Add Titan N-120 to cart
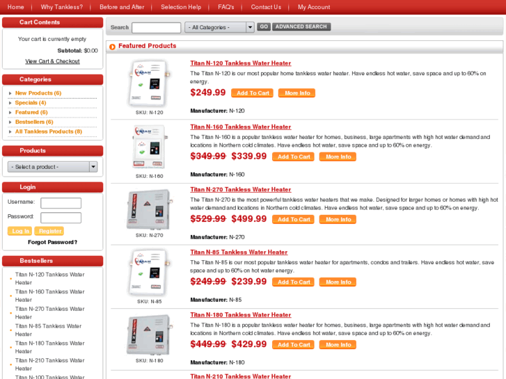The width and height of the screenshot is (506, 379). coord(253,93)
